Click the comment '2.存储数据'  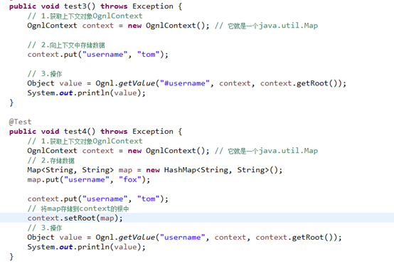(51, 160)
